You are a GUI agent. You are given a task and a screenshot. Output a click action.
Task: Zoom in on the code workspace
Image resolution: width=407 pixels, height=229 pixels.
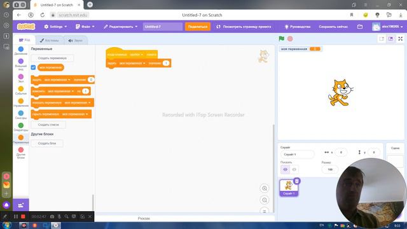click(x=265, y=188)
